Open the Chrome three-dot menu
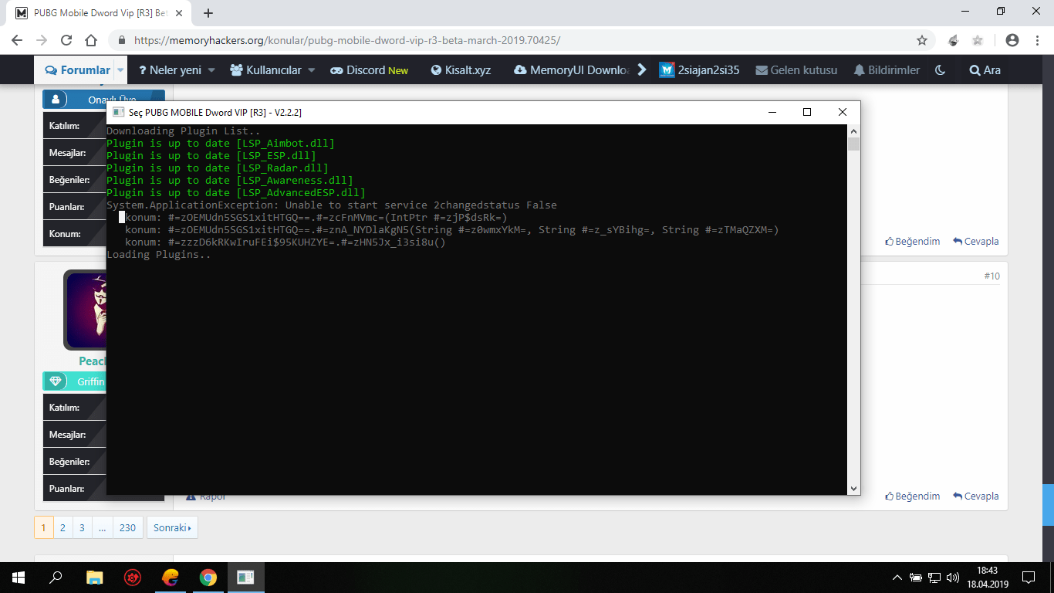Image resolution: width=1054 pixels, height=593 pixels. pyautogui.click(x=1036, y=40)
